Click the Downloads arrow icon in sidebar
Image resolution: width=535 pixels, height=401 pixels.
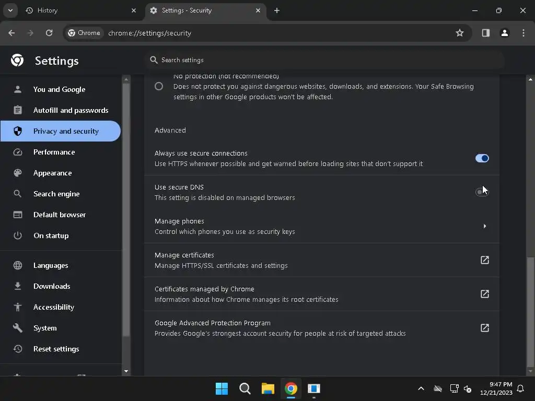click(x=18, y=286)
